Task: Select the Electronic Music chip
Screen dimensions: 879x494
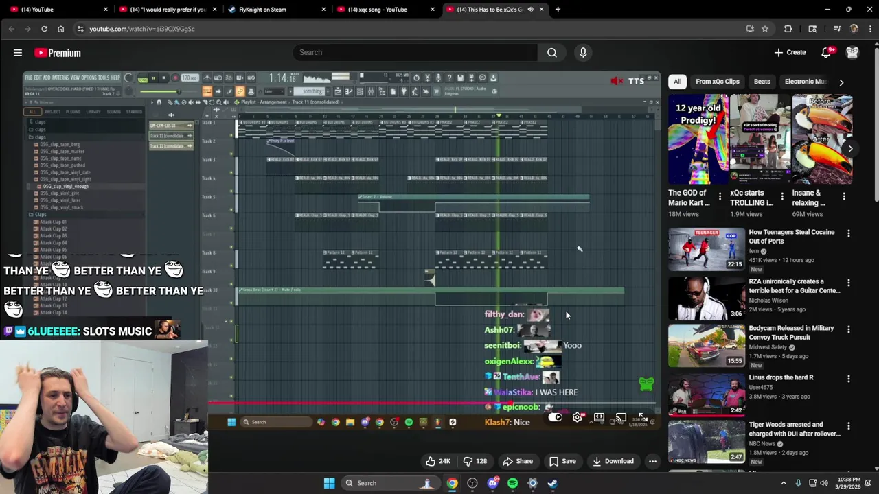Action: 805,82
